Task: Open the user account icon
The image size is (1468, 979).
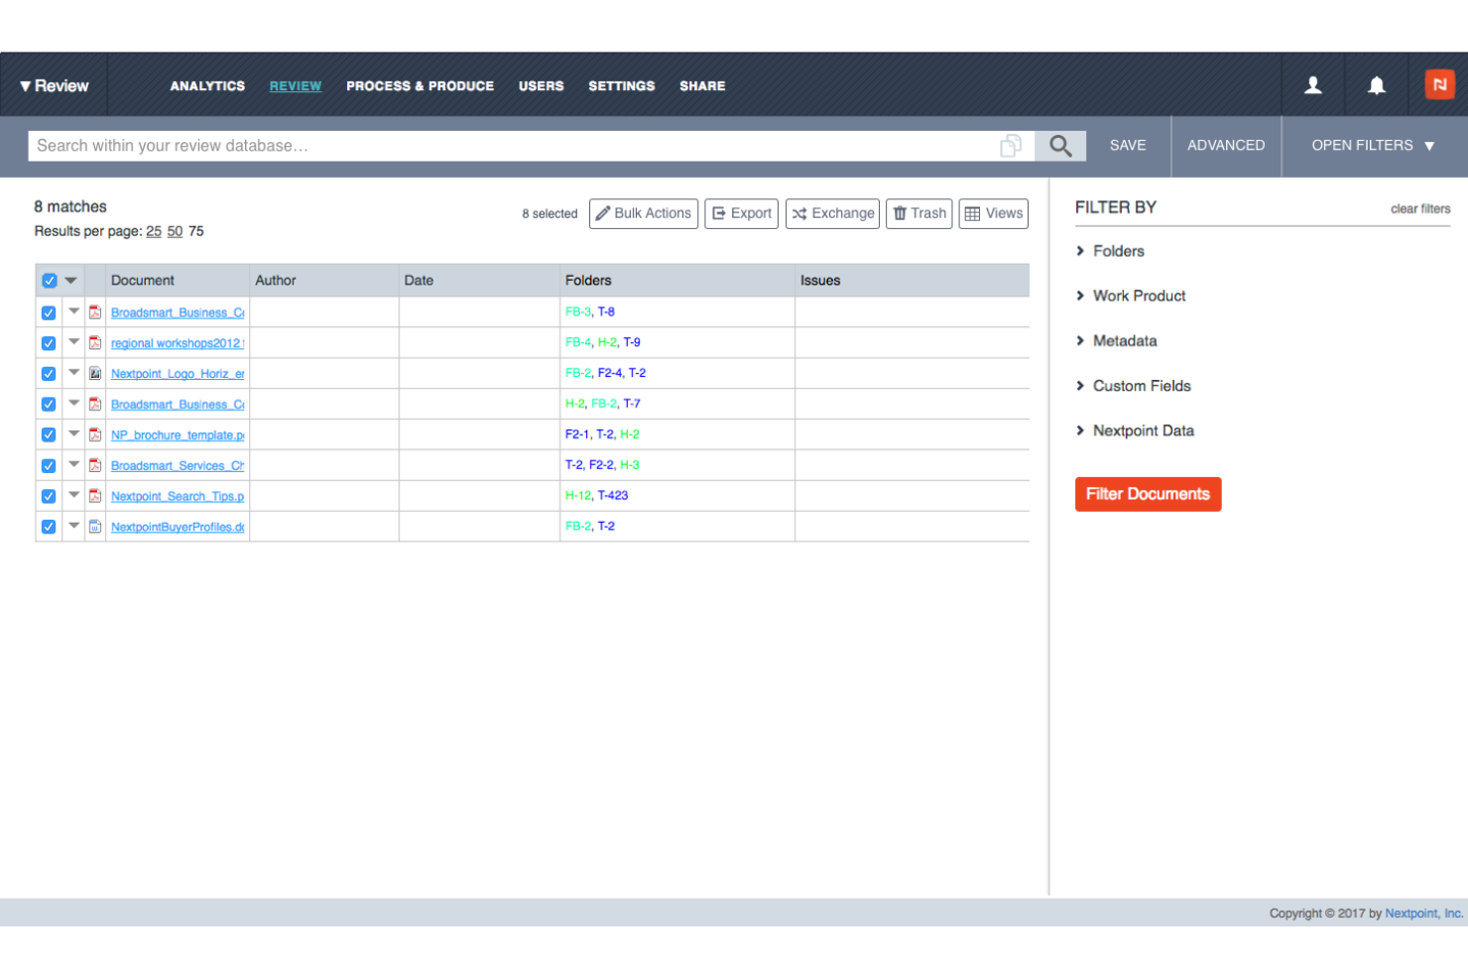Action: pos(1312,85)
